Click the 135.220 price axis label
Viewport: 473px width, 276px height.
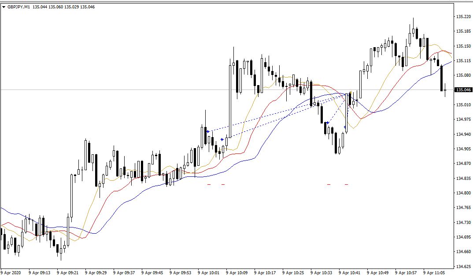[464, 17]
